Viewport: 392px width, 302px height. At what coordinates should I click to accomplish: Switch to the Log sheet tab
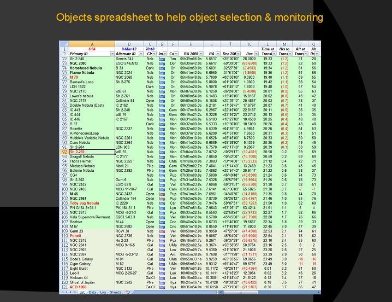pyautogui.click(x=103, y=292)
